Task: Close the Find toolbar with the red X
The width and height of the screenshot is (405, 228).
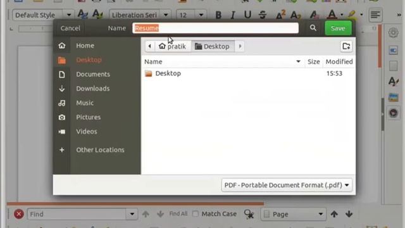Action: [x=18, y=214]
